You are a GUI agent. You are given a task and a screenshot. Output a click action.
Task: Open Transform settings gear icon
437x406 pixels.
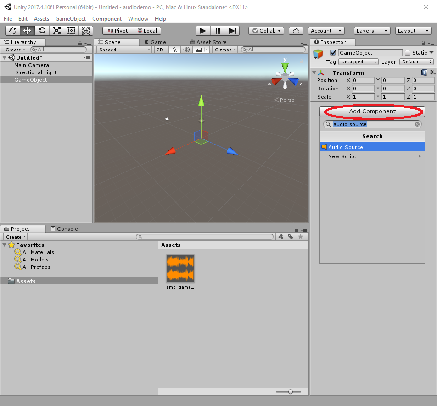pyautogui.click(x=432, y=72)
